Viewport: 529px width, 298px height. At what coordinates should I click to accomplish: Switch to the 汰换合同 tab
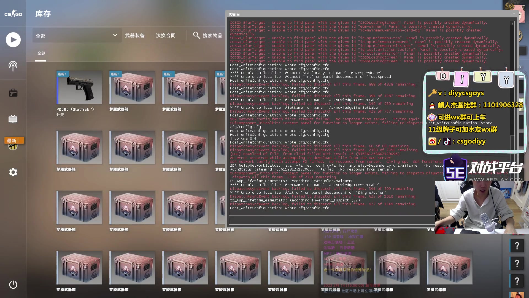(166, 36)
